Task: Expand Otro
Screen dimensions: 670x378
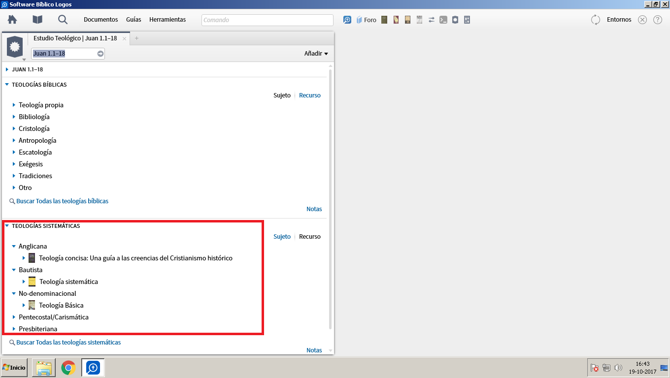Action: [14, 188]
